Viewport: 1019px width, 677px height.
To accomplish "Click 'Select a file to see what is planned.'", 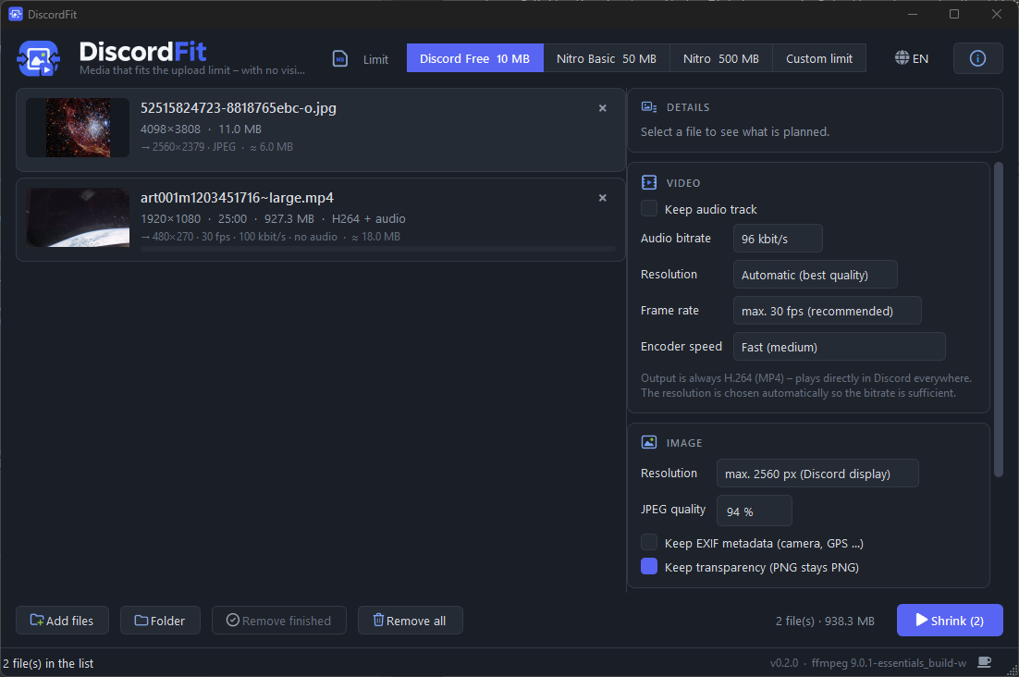I will point(735,132).
